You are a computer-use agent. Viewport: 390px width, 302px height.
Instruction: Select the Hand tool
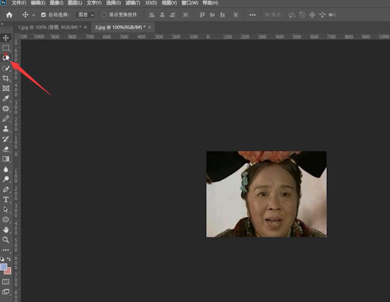tap(6, 229)
